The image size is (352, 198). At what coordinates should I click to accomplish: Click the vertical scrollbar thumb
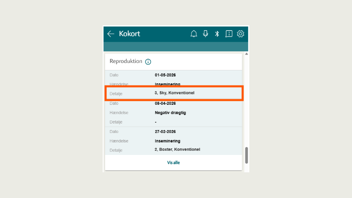[x=246, y=155]
